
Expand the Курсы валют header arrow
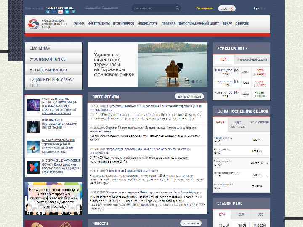246,48
